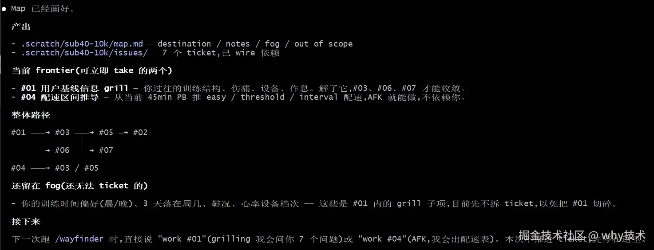
Task: Click the 掘金技术社区 watermark text
Action: [x=549, y=235]
